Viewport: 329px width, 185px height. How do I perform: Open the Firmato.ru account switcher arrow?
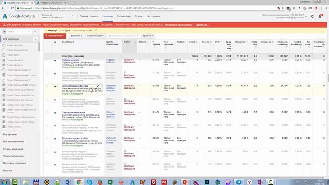(x=72, y=16)
